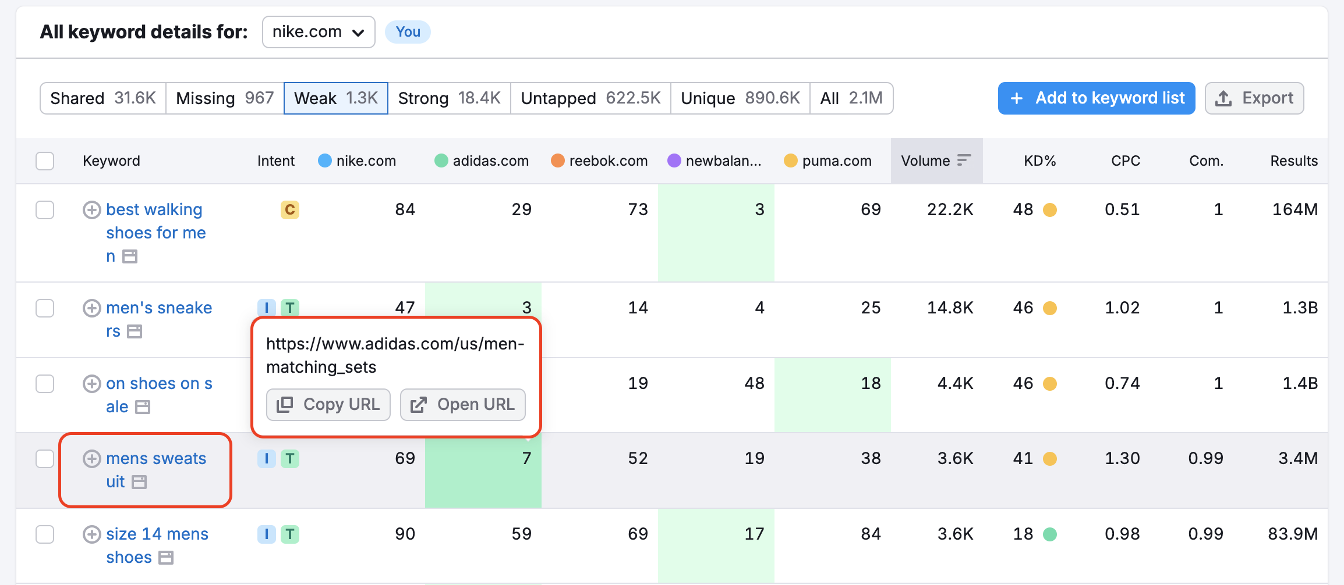Click the "You" badge next to nike.com
This screenshot has width=1344, height=585.
point(408,32)
